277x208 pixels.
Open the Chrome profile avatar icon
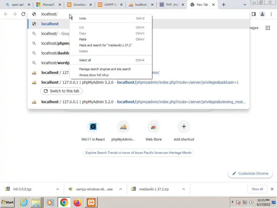pos(262,14)
